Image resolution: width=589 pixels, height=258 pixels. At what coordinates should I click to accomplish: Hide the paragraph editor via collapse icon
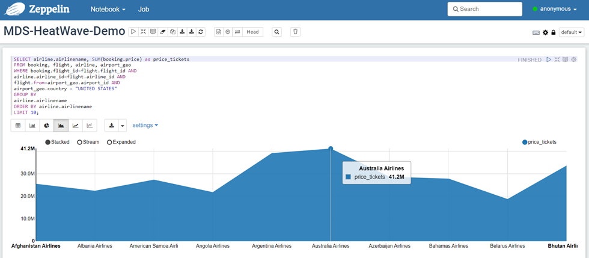[x=557, y=60]
